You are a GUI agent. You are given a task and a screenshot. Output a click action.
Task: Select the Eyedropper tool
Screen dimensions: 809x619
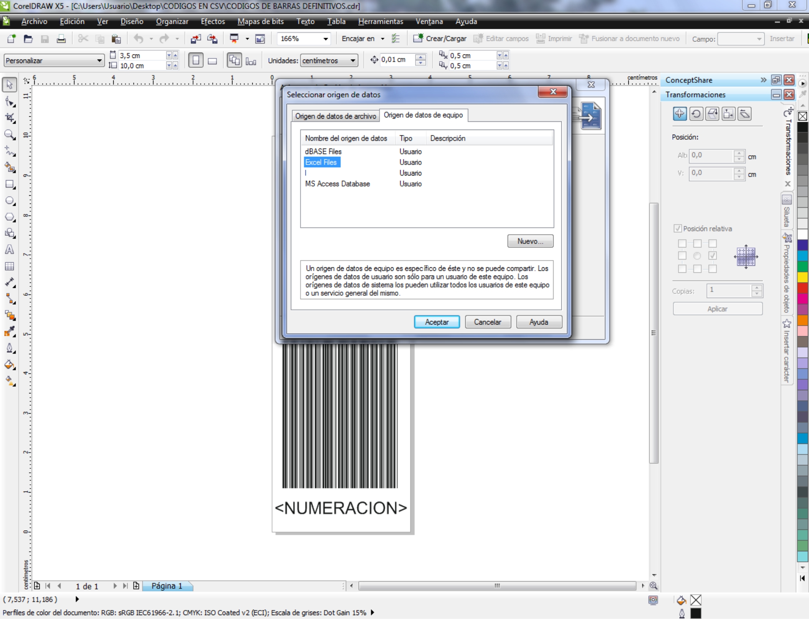[x=9, y=331]
